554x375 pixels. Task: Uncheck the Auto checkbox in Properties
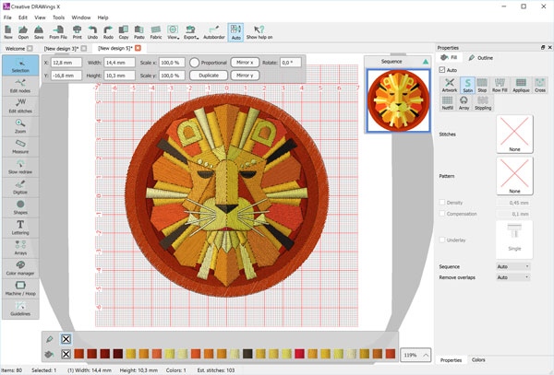pyautogui.click(x=442, y=70)
